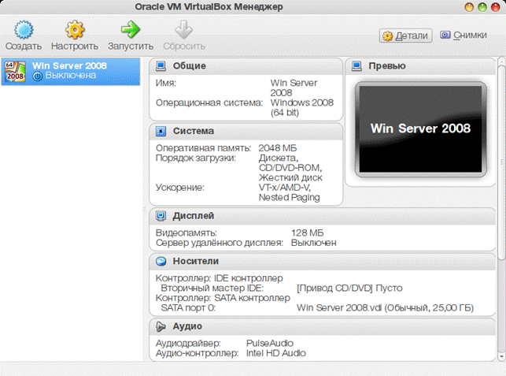Click 'Контроллер: IDE контроллер' line
Viewport: 506px width, 376px height.
[x=220, y=278]
